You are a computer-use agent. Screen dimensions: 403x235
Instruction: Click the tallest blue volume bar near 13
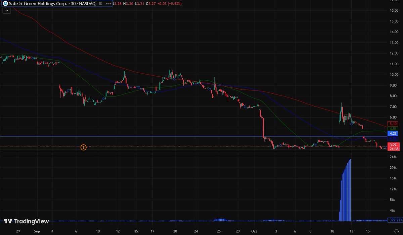[350, 190]
